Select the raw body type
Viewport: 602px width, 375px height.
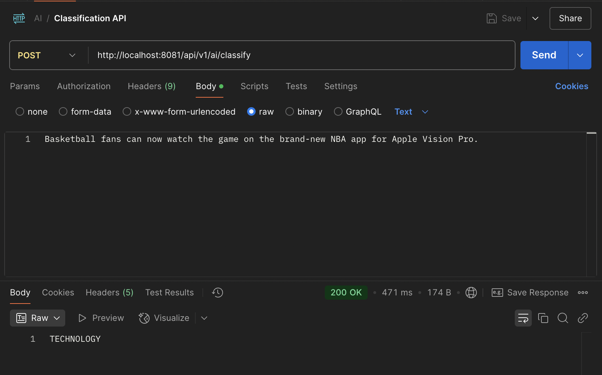click(x=251, y=112)
